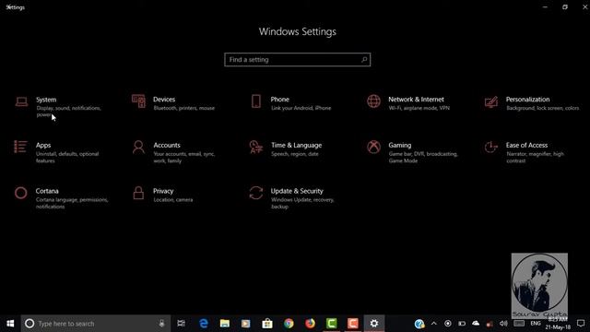Launch Google Chrome from the taskbar

point(289,324)
